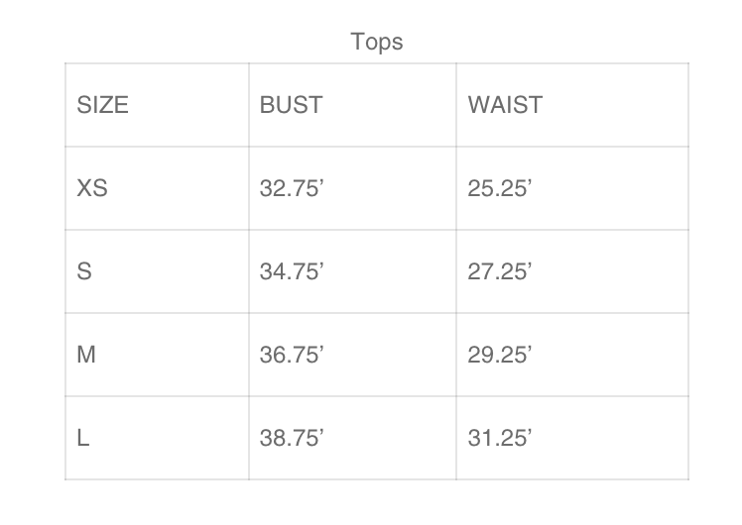Click the XS size cell
The height and width of the screenshot is (525, 742).
click(92, 188)
